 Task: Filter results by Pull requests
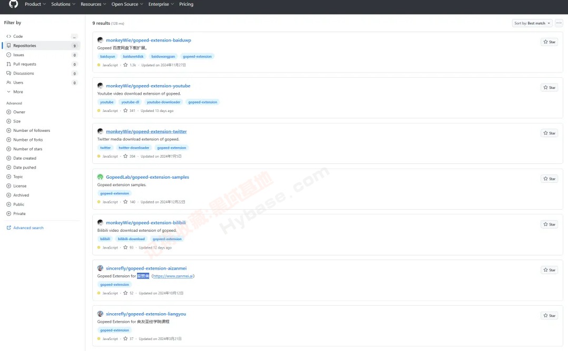pyautogui.click(x=41, y=64)
